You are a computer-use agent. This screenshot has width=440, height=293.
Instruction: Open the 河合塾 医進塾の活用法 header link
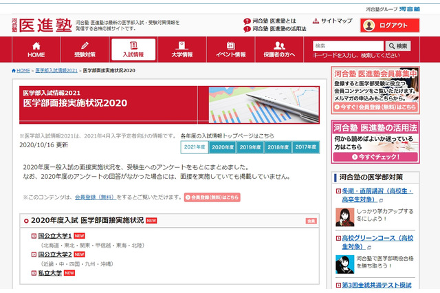[x=279, y=29]
